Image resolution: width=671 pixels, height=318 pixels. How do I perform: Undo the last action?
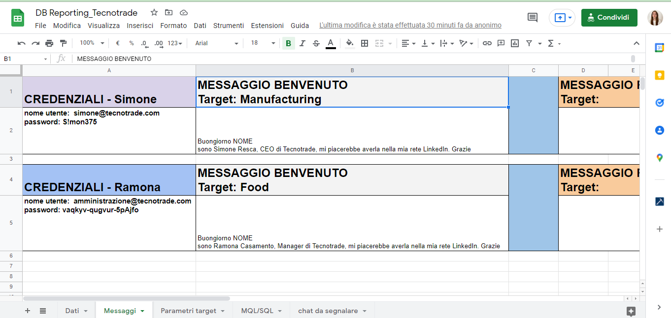(x=21, y=43)
